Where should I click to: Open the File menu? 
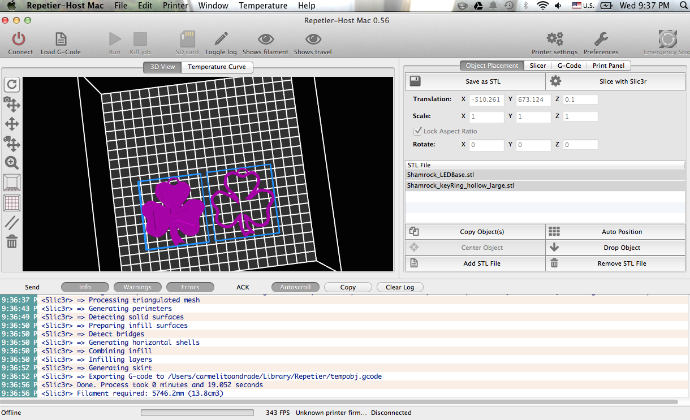(x=121, y=6)
